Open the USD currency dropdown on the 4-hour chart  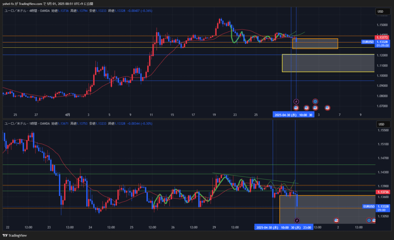380,12
